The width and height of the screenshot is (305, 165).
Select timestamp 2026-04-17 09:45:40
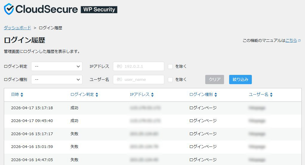click(32, 121)
